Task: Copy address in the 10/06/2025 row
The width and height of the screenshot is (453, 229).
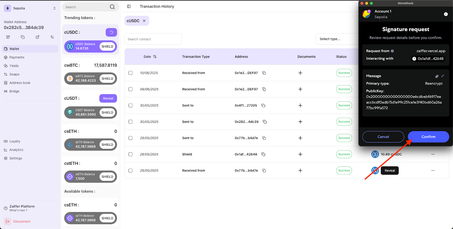Action: (x=264, y=73)
